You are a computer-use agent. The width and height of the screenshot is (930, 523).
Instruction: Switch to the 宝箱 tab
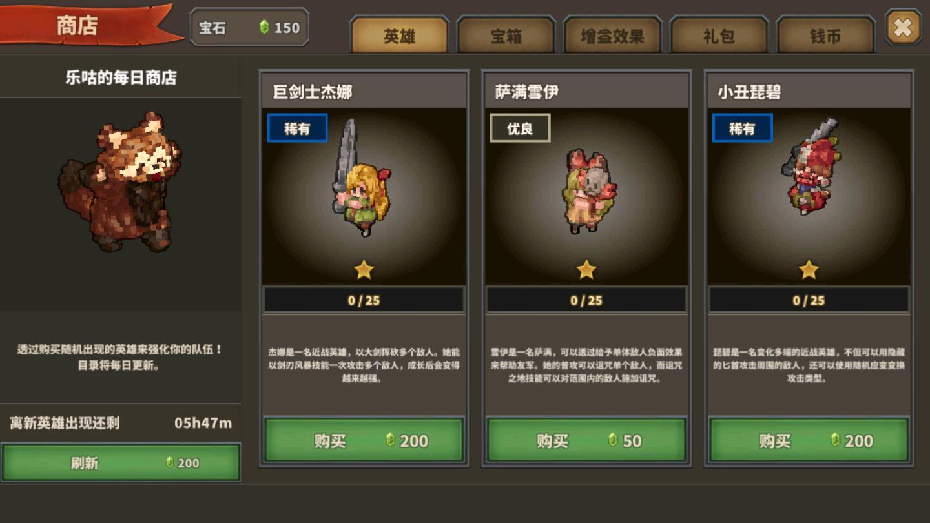506,36
